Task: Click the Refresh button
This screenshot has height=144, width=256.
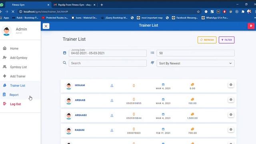Action: tap(207, 40)
